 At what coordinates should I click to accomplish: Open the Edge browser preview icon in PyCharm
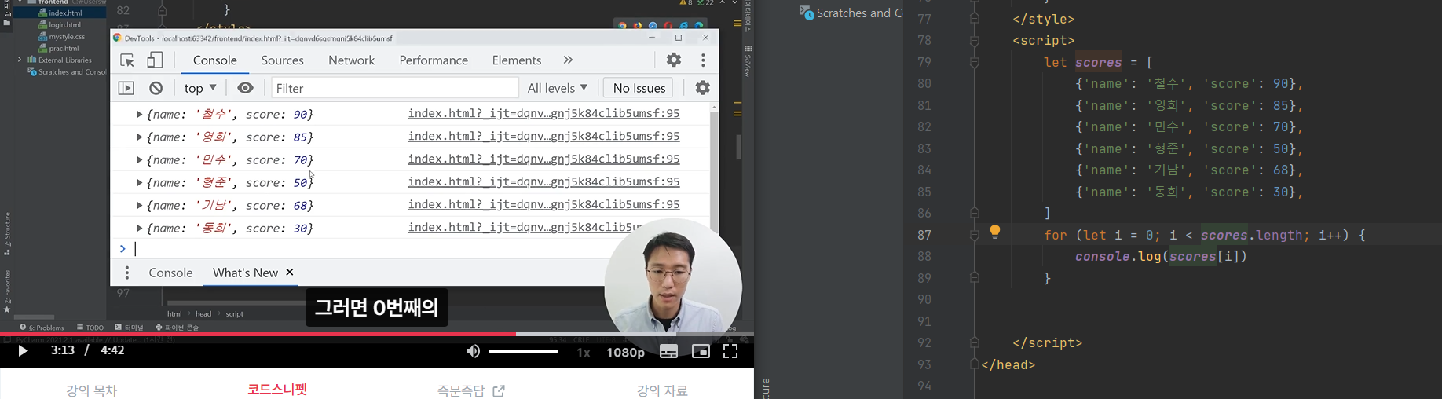pos(699,25)
